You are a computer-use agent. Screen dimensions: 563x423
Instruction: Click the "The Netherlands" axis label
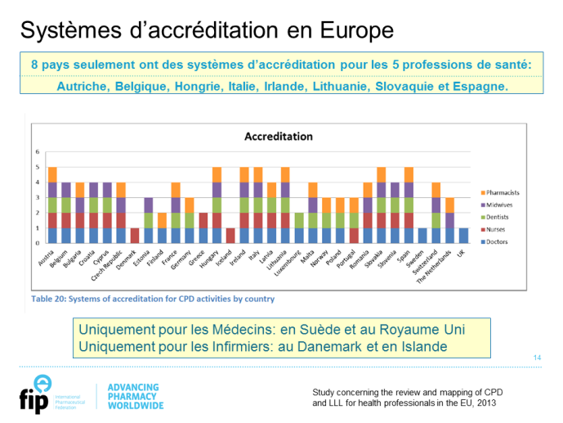(x=434, y=266)
